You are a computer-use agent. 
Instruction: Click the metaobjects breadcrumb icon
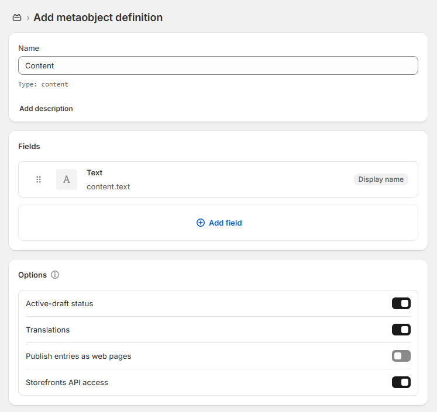click(x=17, y=18)
